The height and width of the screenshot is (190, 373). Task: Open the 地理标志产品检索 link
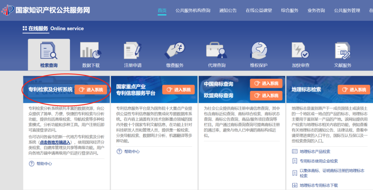(315, 151)
